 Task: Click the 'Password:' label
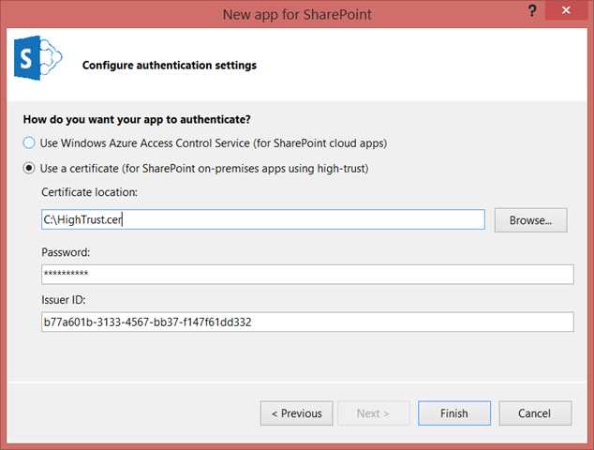point(66,252)
